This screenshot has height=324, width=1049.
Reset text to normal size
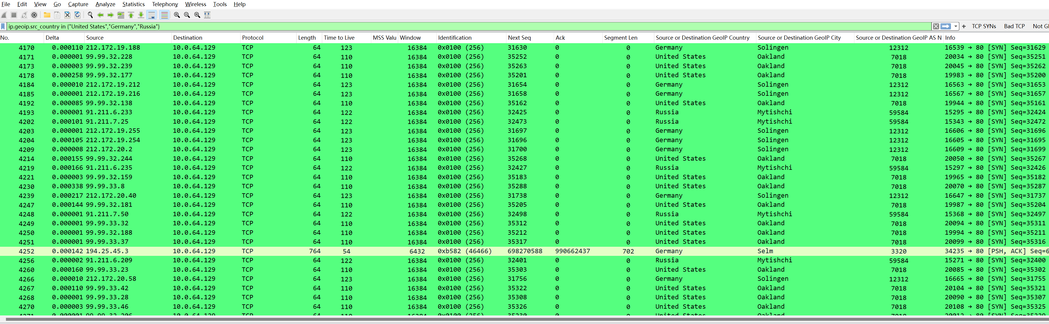pyautogui.click(x=197, y=15)
